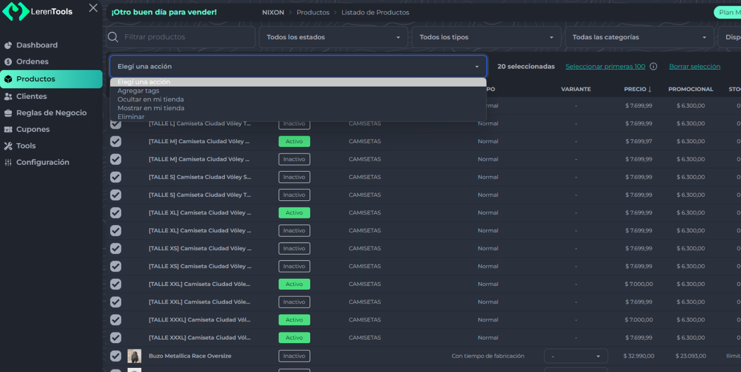Click the Reglas de Negocio icon
This screenshot has height=372, width=741.
click(8, 113)
